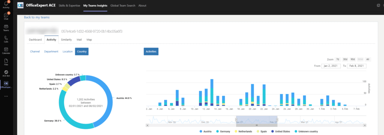Switch to the Similarity tab
The width and height of the screenshot is (384, 135).
66,40
